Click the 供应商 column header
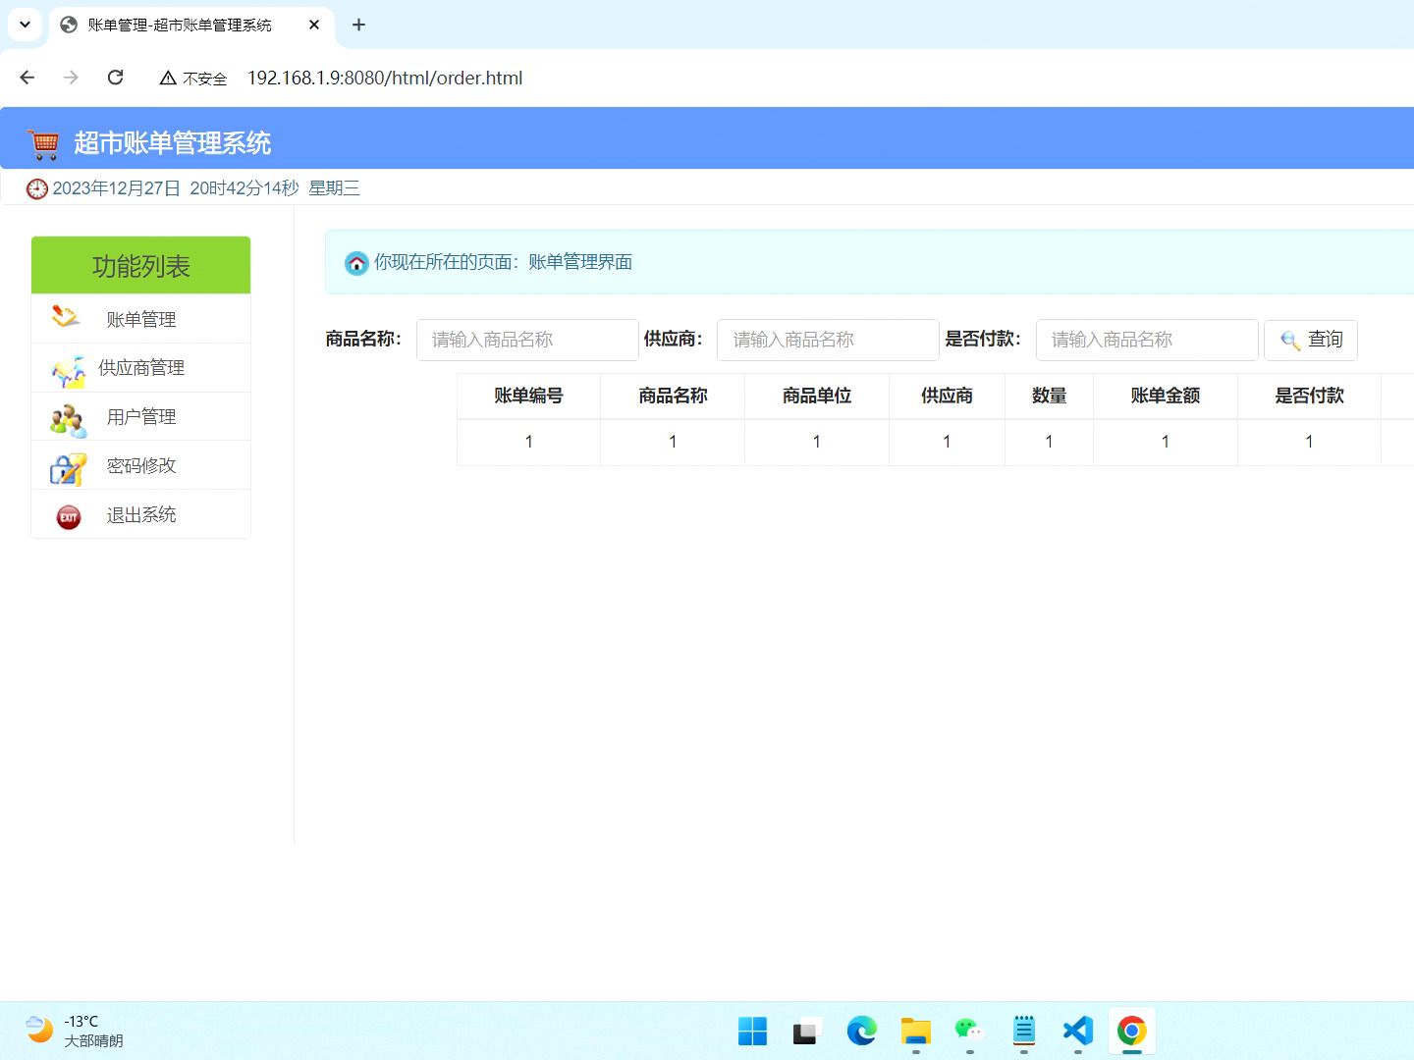The height and width of the screenshot is (1060, 1414). tap(947, 396)
